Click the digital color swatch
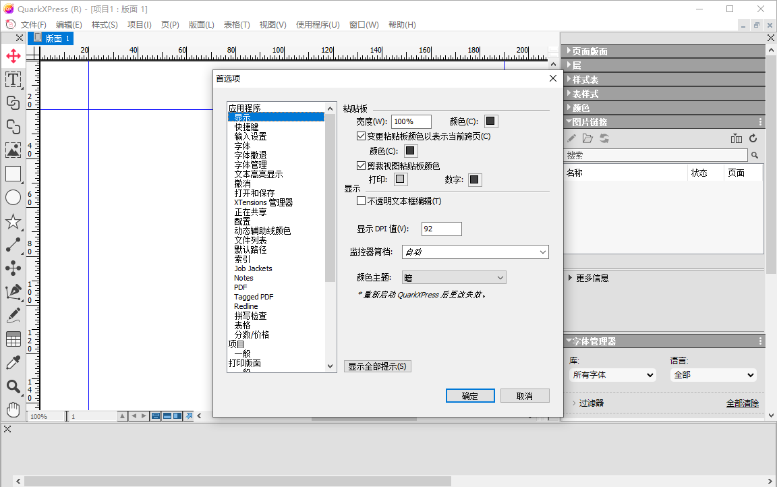This screenshot has width=777, height=487. (x=474, y=179)
